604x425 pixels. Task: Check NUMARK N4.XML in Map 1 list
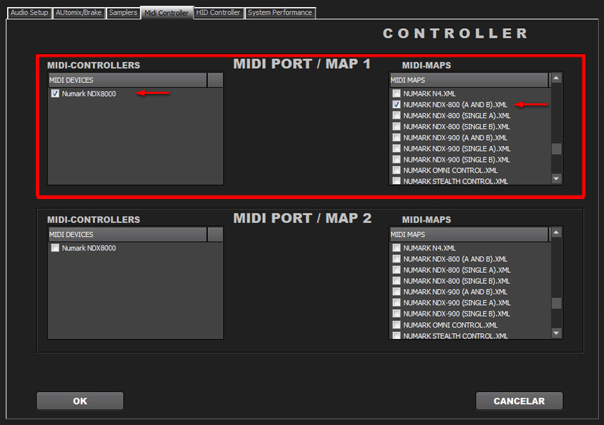[x=396, y=94]
